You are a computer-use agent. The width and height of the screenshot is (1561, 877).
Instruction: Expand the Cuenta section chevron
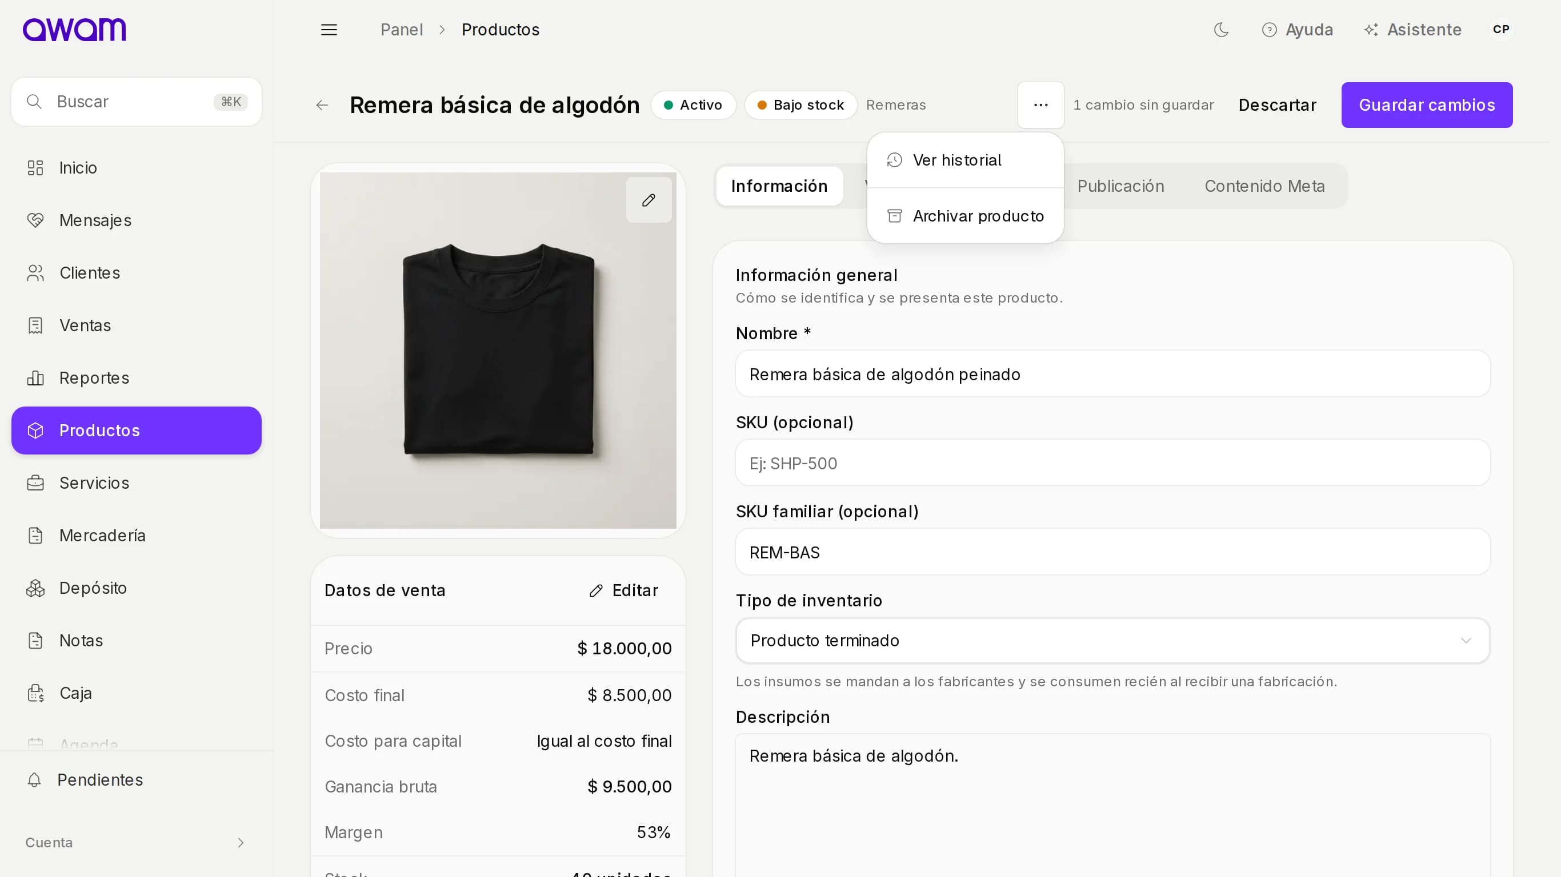coord(241,843)
